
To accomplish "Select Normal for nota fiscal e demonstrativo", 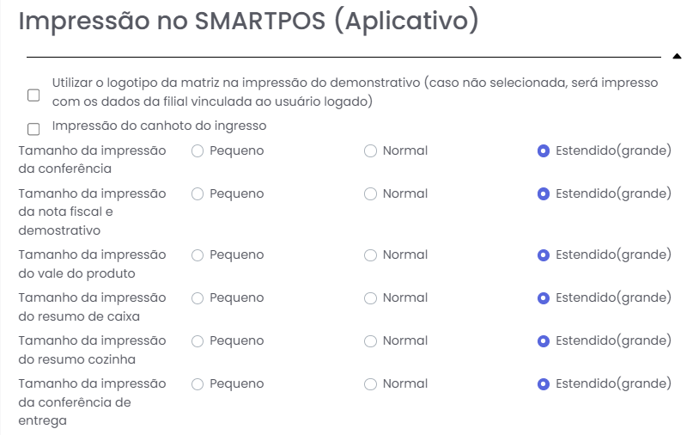I will 371,194.
